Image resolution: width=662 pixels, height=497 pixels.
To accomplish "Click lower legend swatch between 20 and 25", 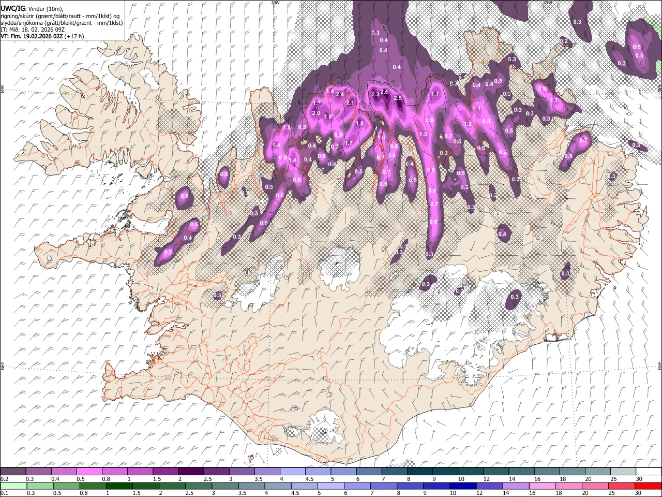I will (595, 486).
